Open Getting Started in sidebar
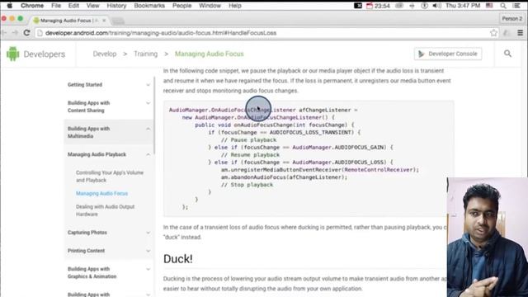528x297 pixels. point(85,84)
